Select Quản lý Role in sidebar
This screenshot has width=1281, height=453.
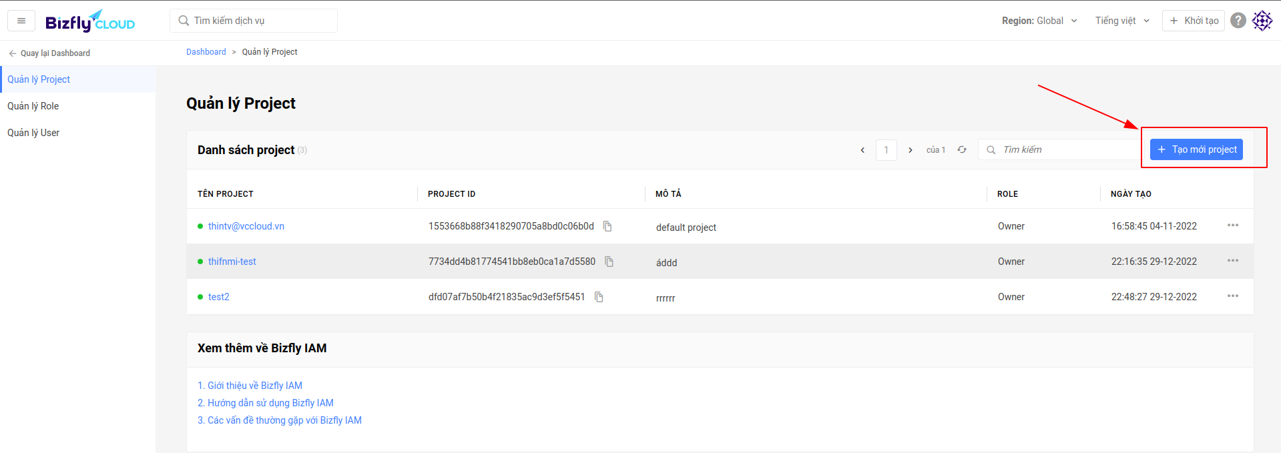[33, 106]
